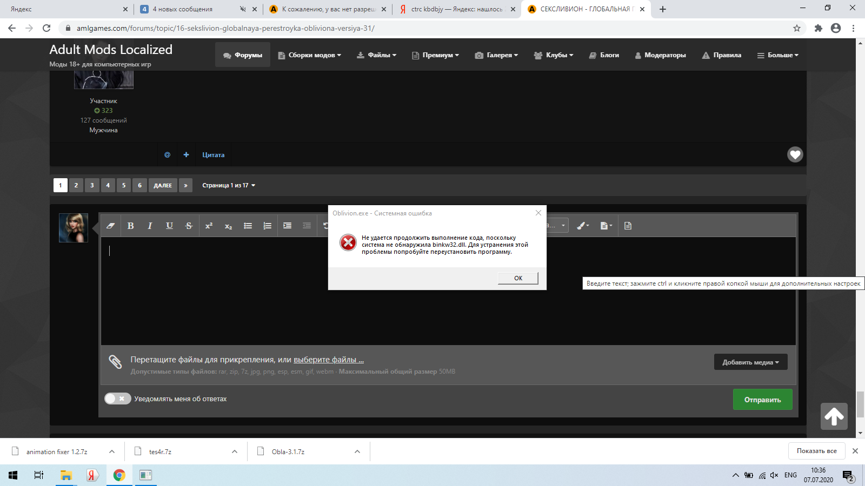Click the superscript button
Screen dimensions: 865x486
pyautogui.click(x=209, y=226)
